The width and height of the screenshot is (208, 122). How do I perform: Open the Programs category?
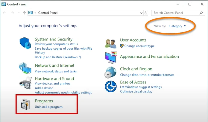pyautogui.click(x=44, y=101)
